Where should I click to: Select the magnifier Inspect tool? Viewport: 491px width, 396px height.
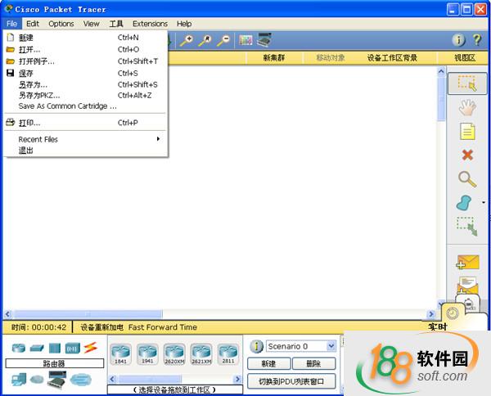[x=466, y=178]
